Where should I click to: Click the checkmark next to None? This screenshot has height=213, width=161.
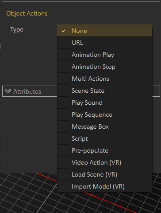point(63,31)
